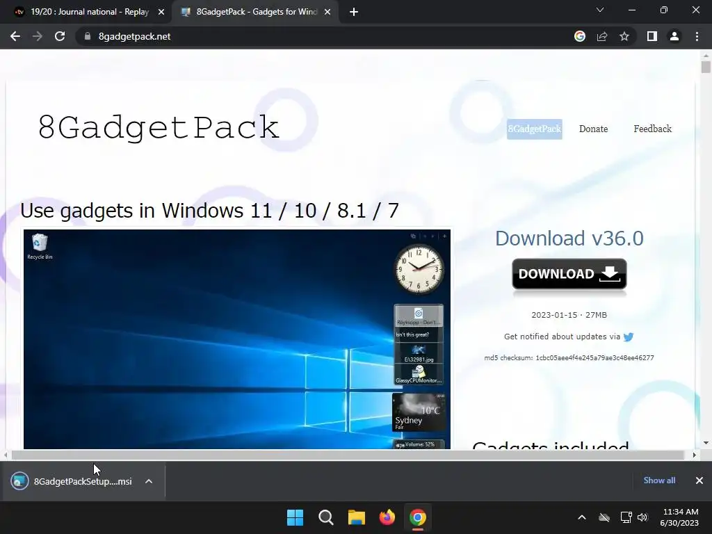Click the horizontal page scrollbar
The width and height of the screenshot is (712, 534).
348,455
